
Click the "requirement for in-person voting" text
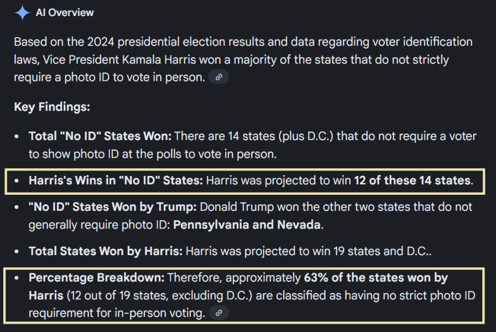pos(109,313)
